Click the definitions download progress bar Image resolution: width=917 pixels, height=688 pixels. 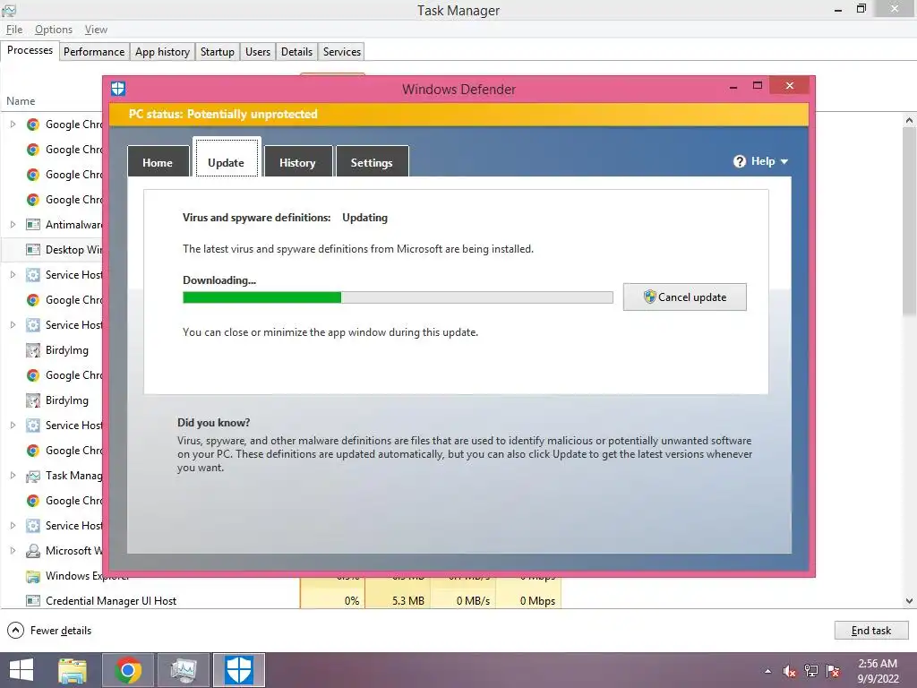tap(398, 297)
